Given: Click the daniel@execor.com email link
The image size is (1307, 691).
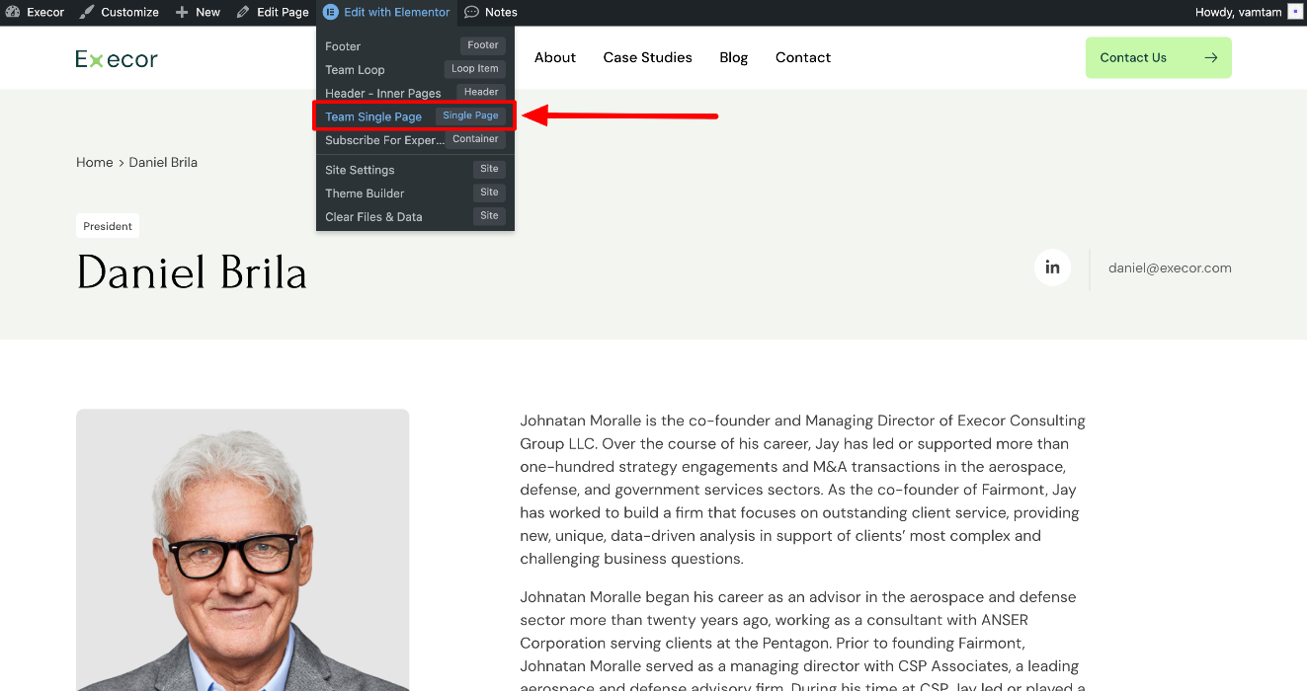Looking at the screenshot, I should (1170, 268).
